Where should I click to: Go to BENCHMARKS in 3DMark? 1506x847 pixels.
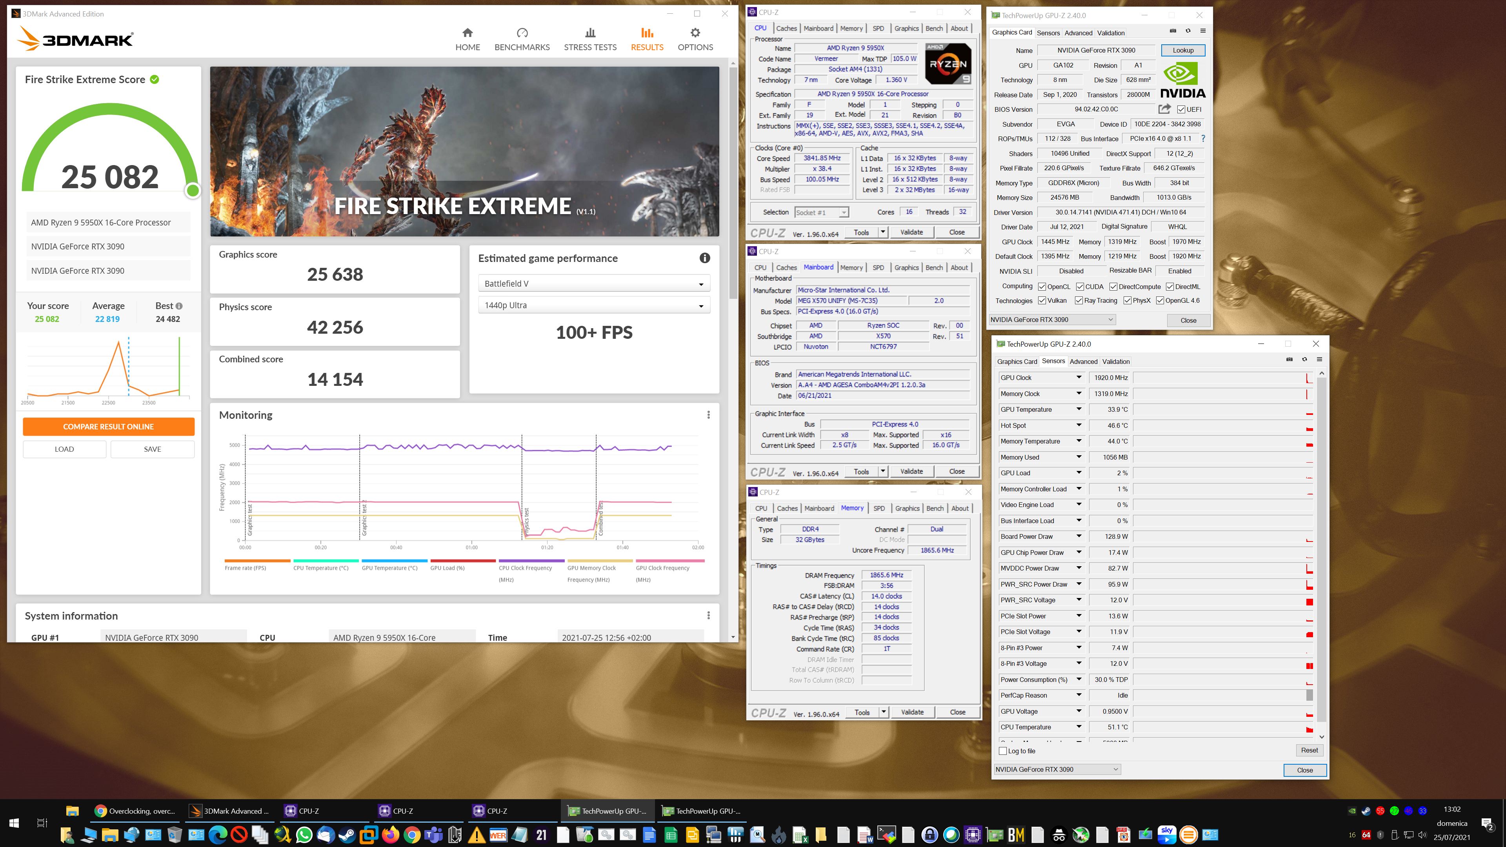pos(522,40)
